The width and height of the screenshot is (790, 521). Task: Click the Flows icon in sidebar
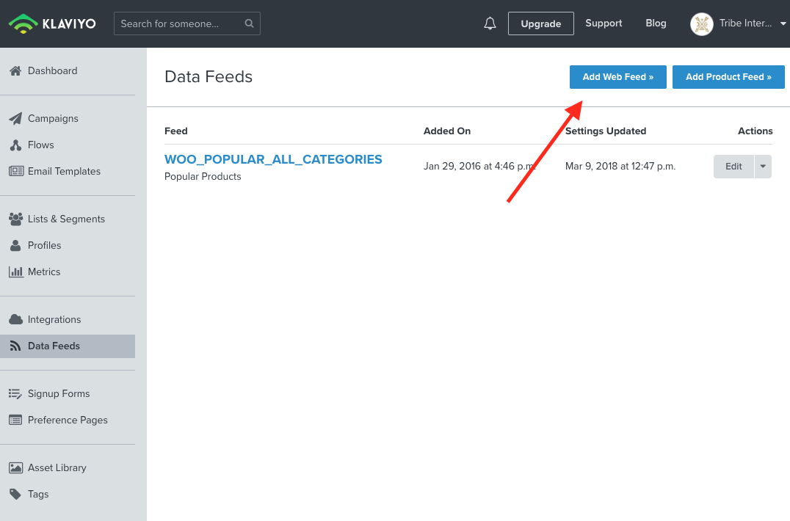tap(15, 145)
